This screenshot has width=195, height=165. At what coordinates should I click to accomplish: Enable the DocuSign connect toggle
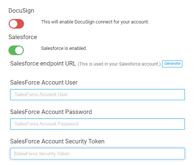click(x=16, y=24)
